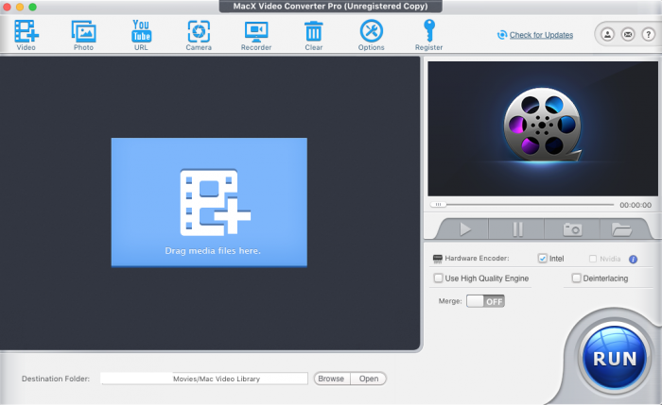Click the Drag media files here area
This screenshot has height=405, width=662.
click(x=209, y=202)
